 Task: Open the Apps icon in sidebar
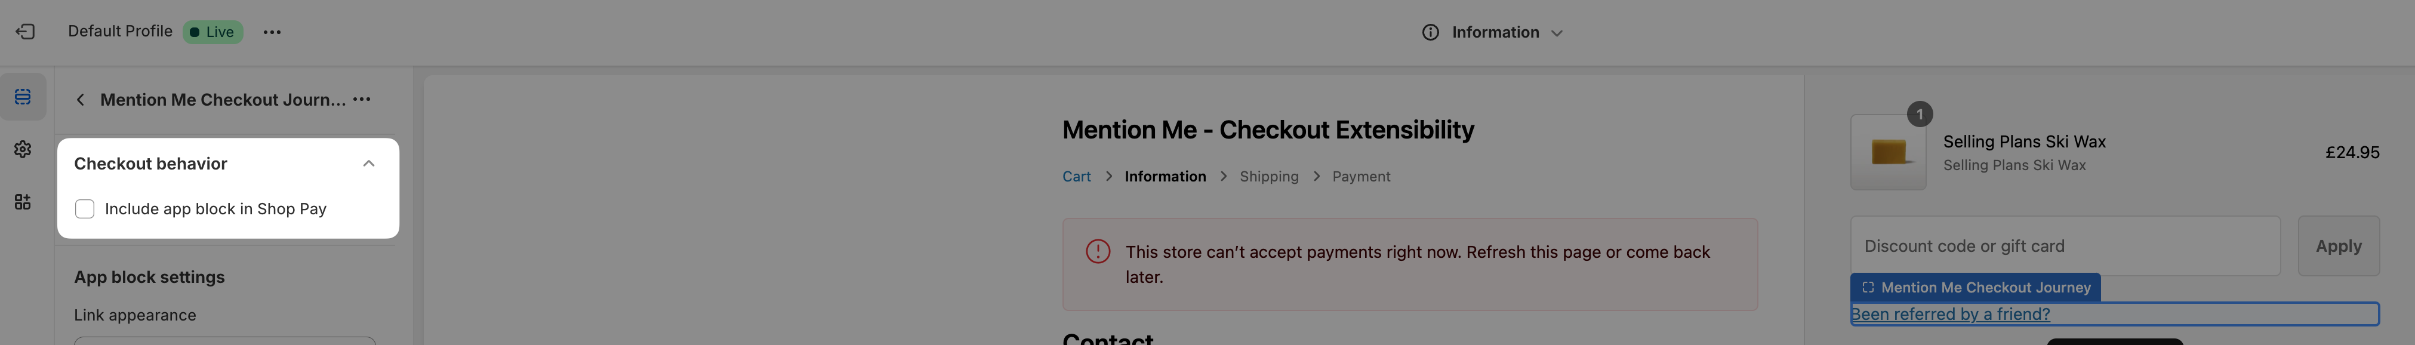coord(23,202)
